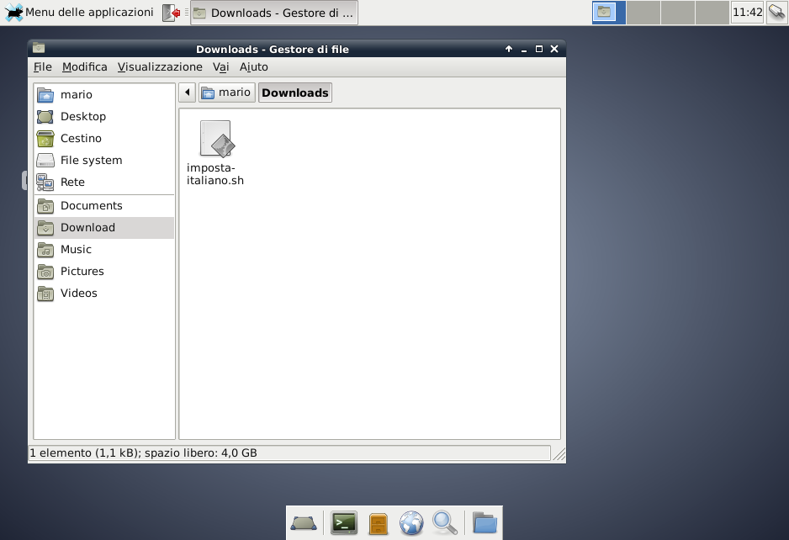Click the status bar element count text
Image resolution: width=789 pixels, height=540 pixels.
(x=143, y=453)
